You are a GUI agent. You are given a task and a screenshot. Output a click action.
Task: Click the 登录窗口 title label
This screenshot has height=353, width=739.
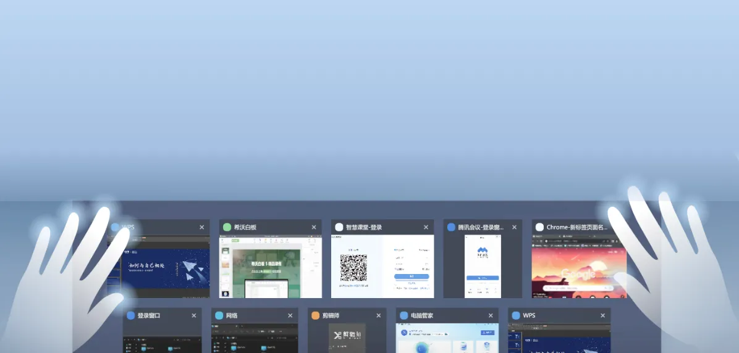pyautogui.click(x=149, y=315)
